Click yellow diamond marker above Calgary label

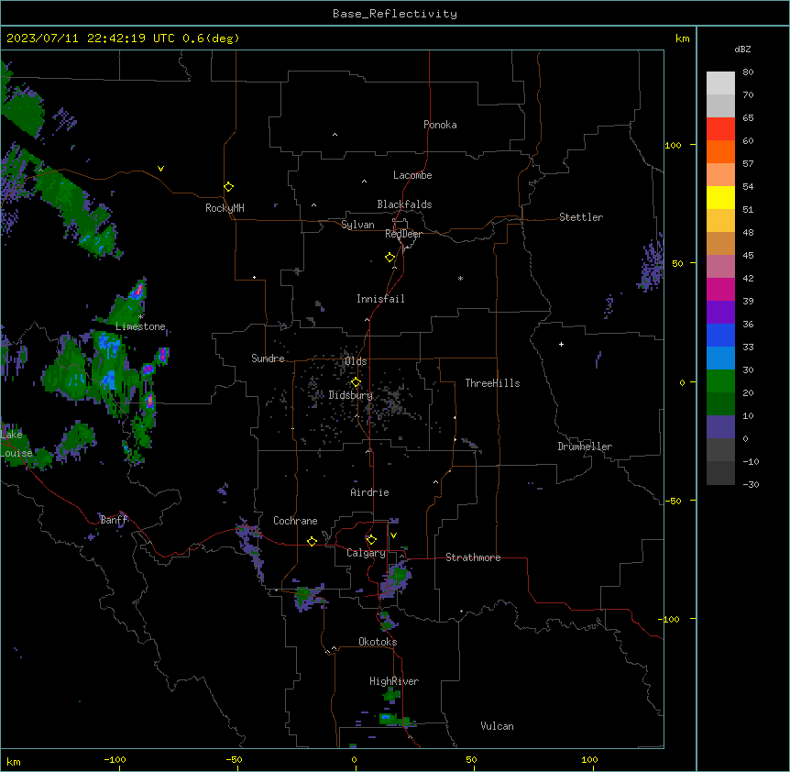(371, 540)
